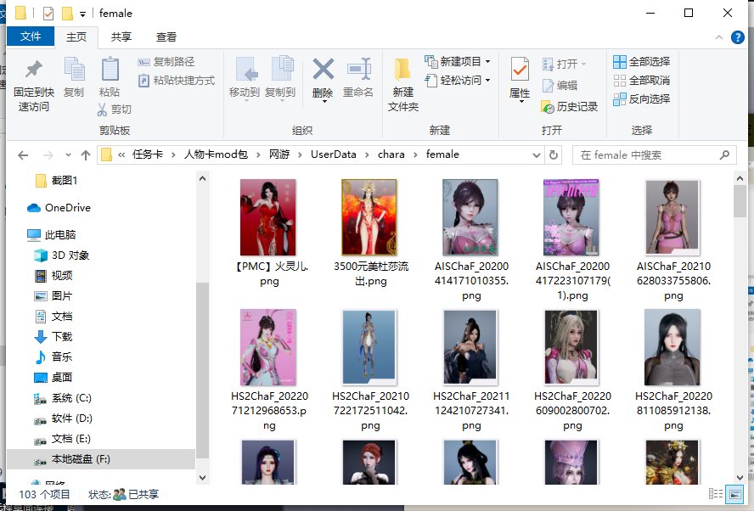754x511 pixels.
Task: Click Paste Shortcut (粘贴快捷方式)
Action: click(x=177, y=81)
